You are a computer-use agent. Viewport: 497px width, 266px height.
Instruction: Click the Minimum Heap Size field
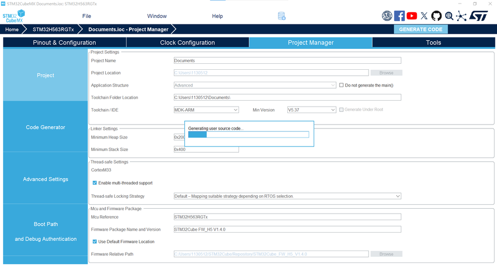click(x=179, y=137)
